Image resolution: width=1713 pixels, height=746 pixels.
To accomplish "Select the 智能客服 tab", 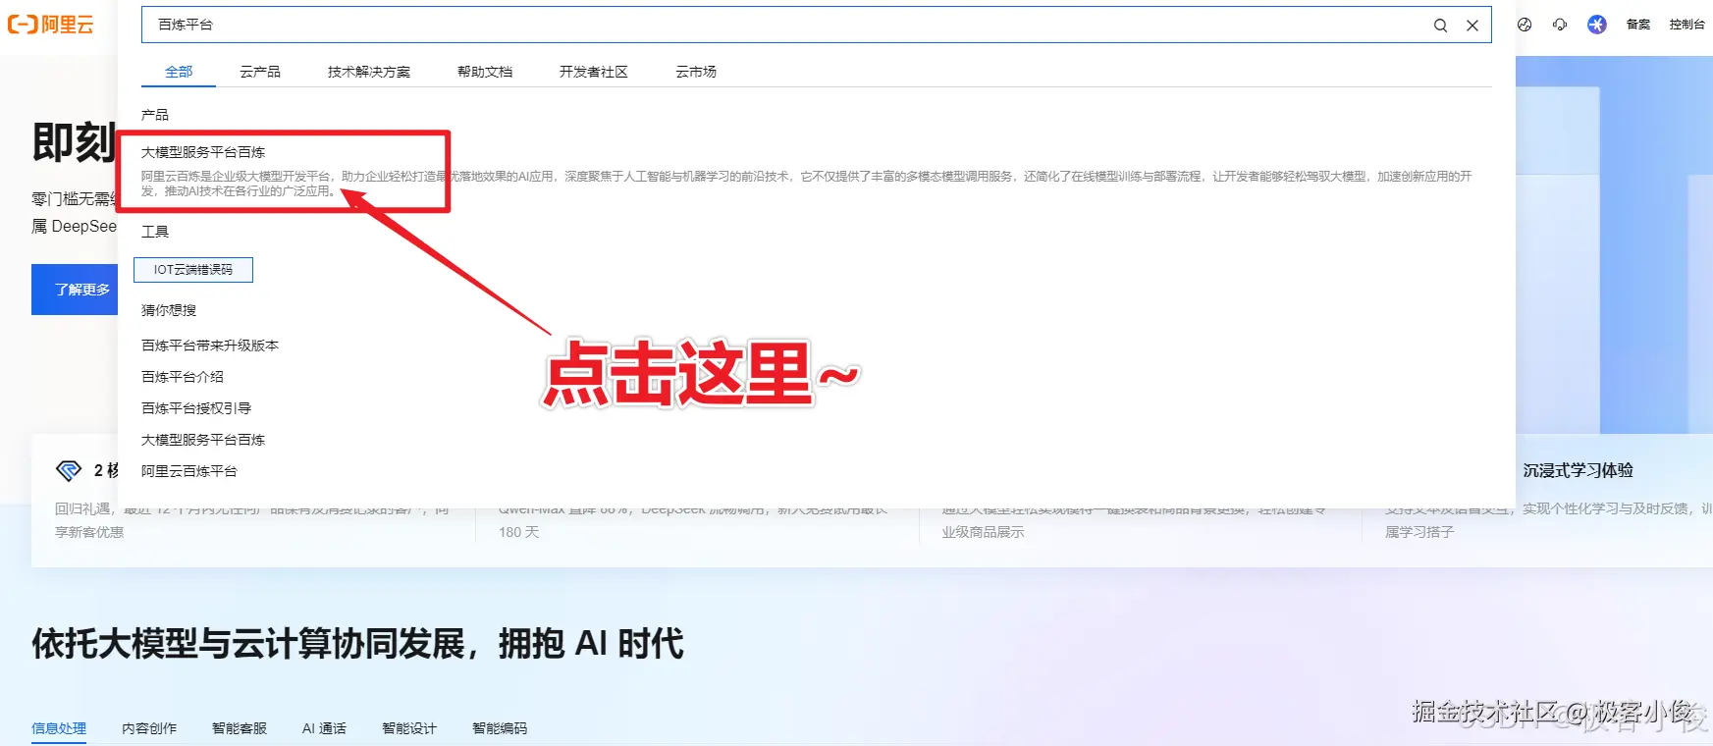I will pos(240,728).
